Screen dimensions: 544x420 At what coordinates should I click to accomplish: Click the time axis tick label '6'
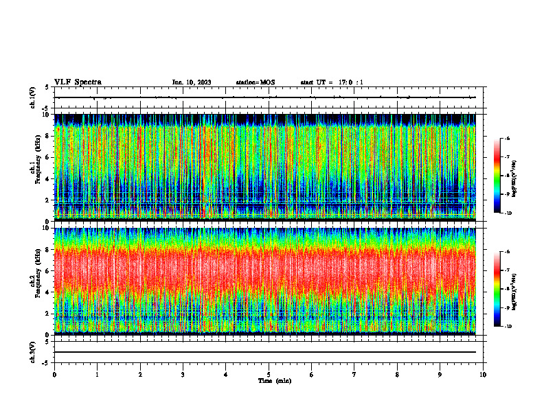pyautogui.click(x=312, y=375)
